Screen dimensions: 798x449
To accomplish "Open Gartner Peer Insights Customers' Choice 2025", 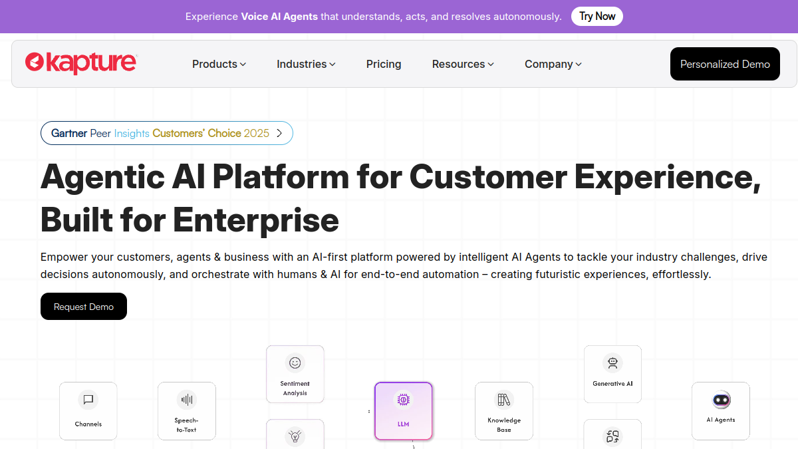I will [x=167, y=133].
